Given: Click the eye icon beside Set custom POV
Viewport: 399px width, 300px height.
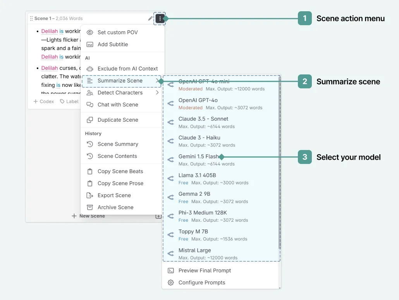Looking at the screenshot, I should pos(90,32).
